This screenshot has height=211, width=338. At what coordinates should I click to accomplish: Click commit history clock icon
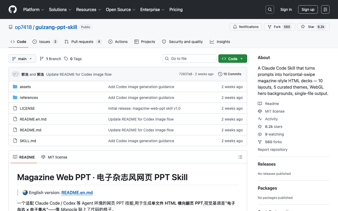pyautogui.click(x=220, y=74)
